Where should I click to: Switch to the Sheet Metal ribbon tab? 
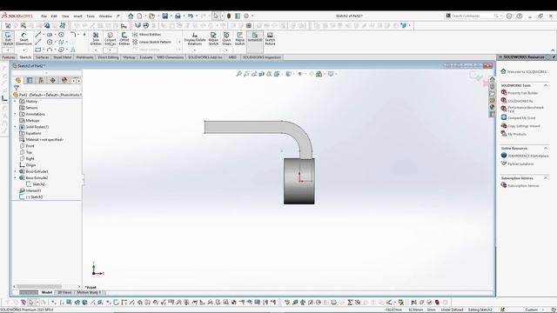pos(62,57)
